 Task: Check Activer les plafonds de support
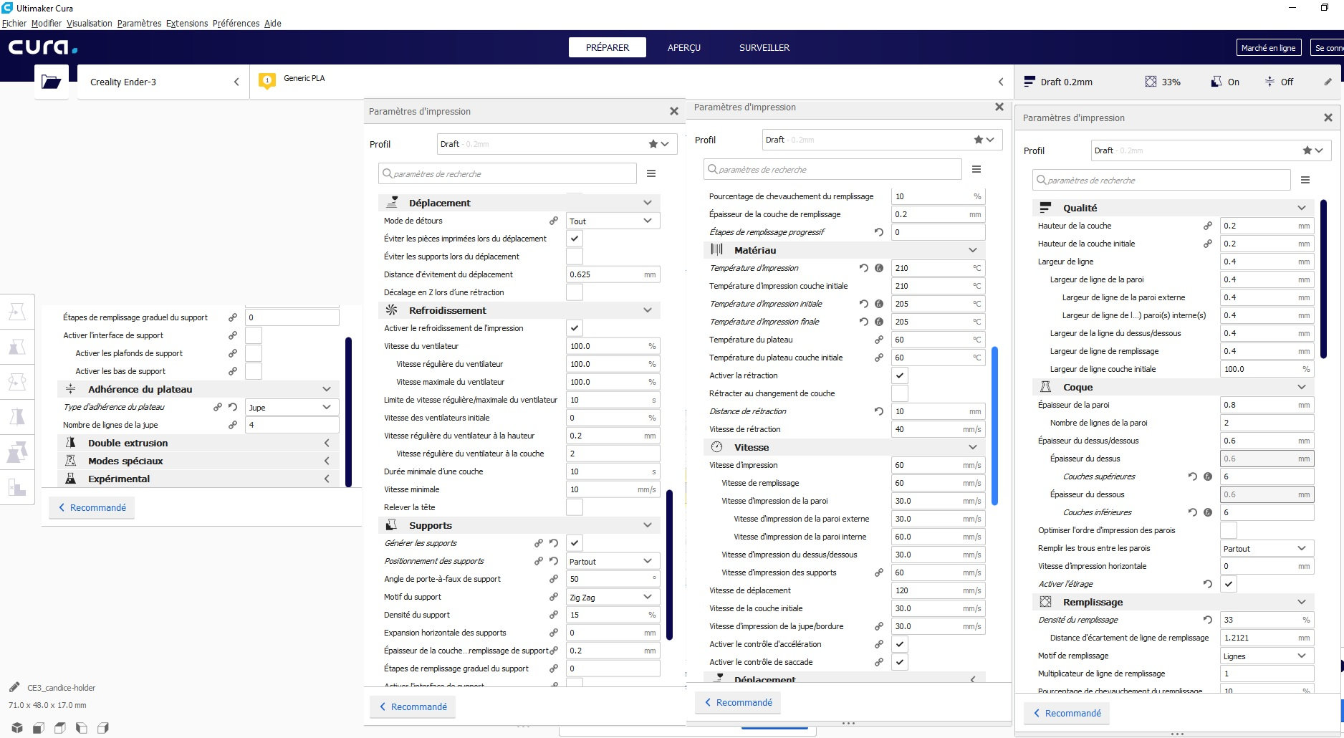coord(254,353)
